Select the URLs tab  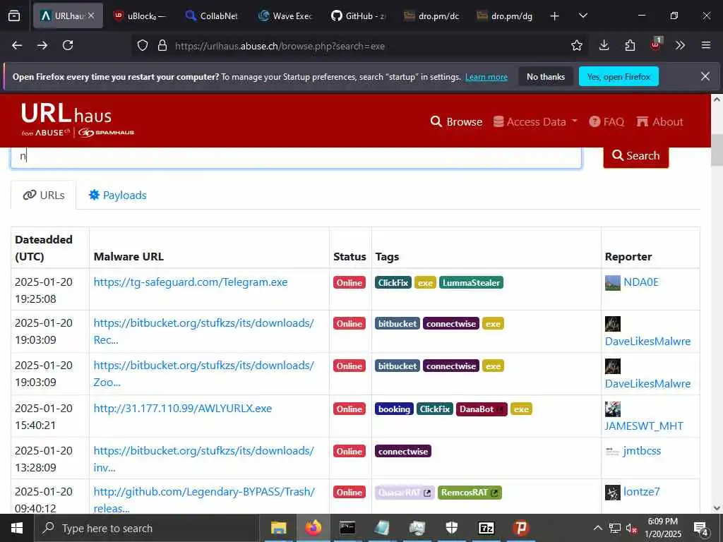(x=44, y=195)
